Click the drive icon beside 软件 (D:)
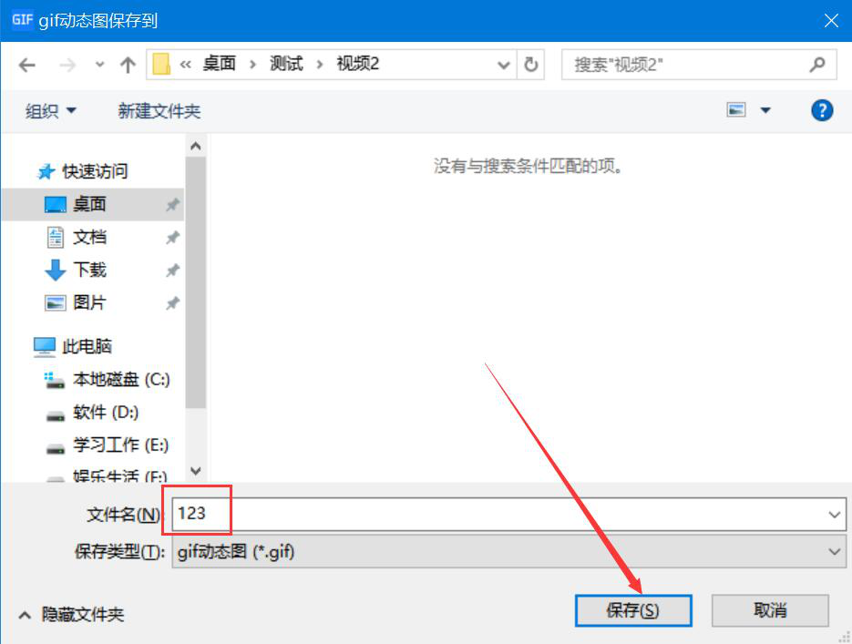 [55, 416]
